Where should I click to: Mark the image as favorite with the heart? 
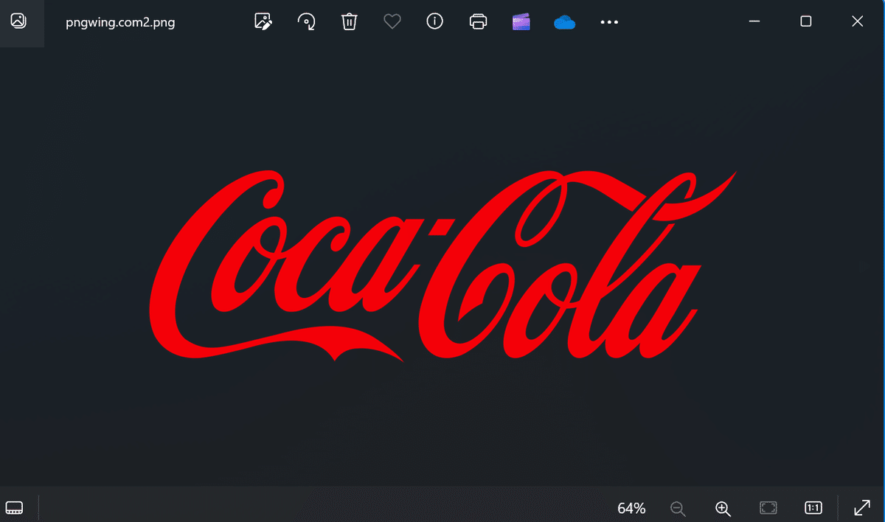point(392,22)
